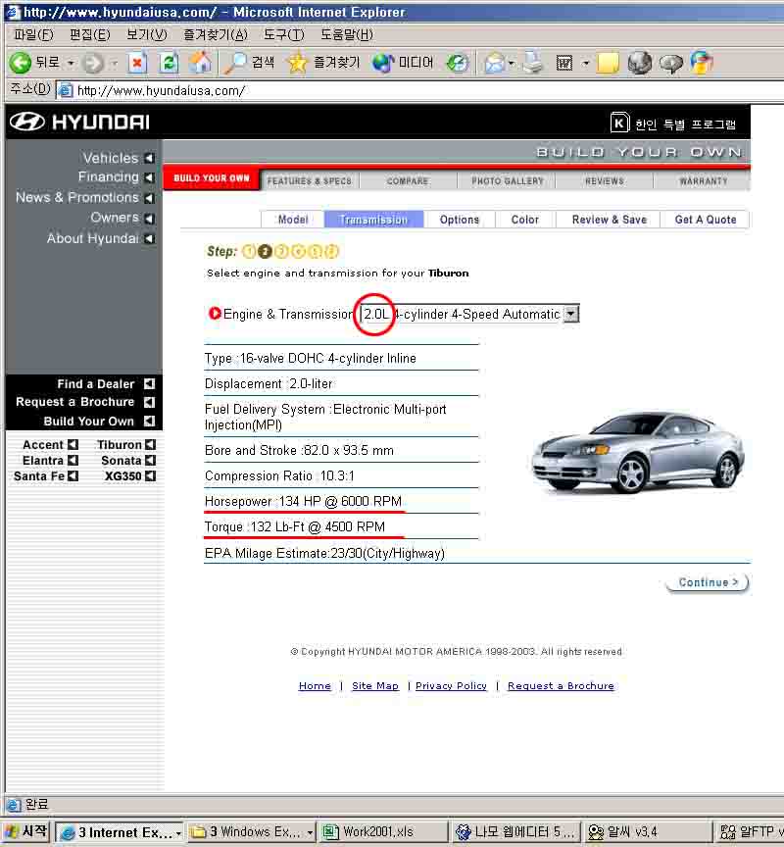784x847 pixels.
Task: Follow the Privacy Policy footer link
Action: (x=451, y=685)
